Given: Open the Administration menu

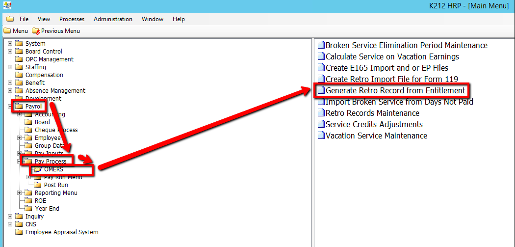Looking at the screenshot, I should 113,19.
